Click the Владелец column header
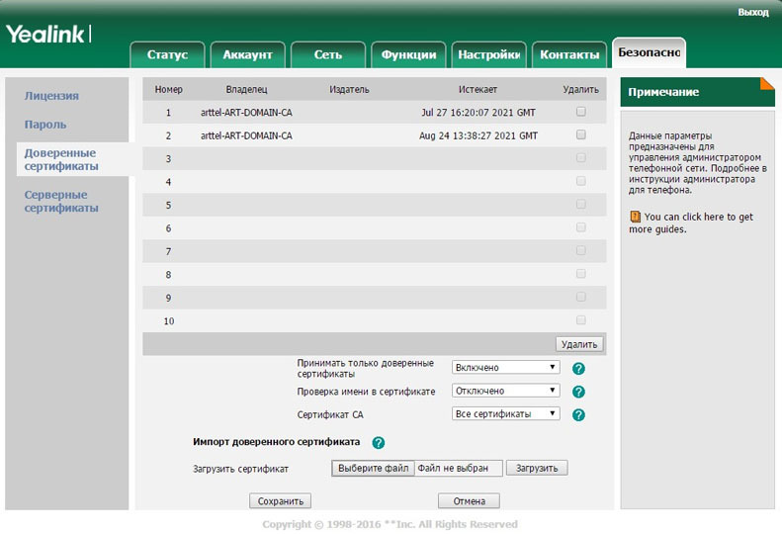Image resolution: width=782 pixels, height=534 pixels. pos(246,89)
